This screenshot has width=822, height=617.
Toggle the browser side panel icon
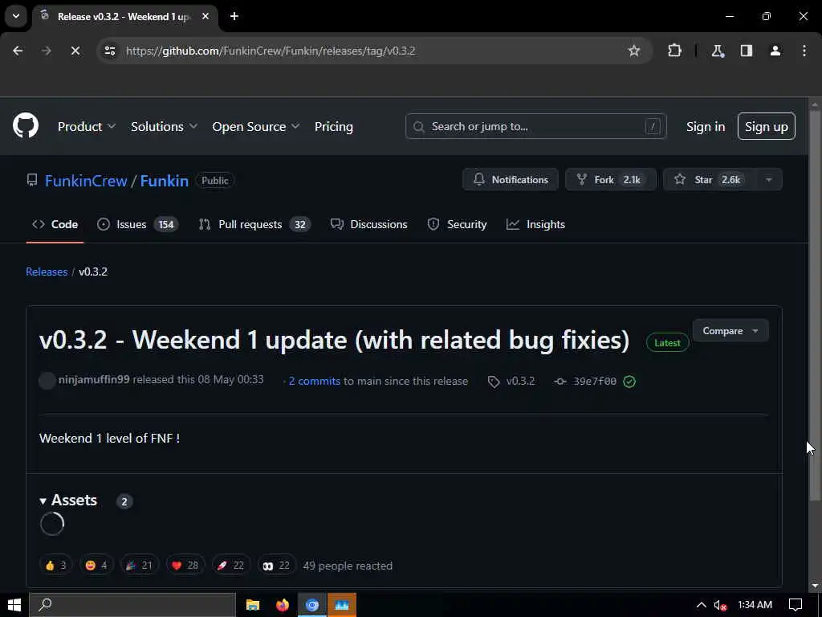coord(747,51)
